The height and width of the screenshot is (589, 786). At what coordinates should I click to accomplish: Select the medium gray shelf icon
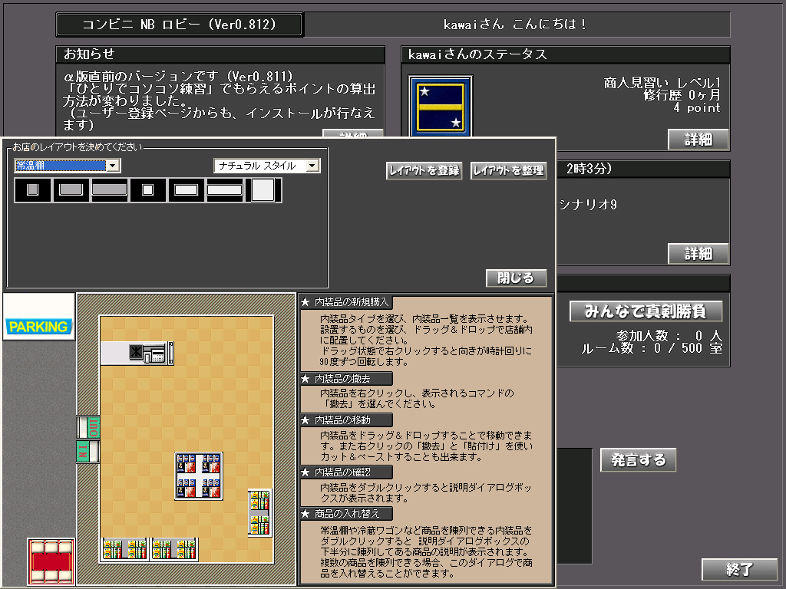pos(71,189)
